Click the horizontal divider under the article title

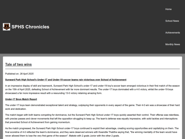coord(92,69)
